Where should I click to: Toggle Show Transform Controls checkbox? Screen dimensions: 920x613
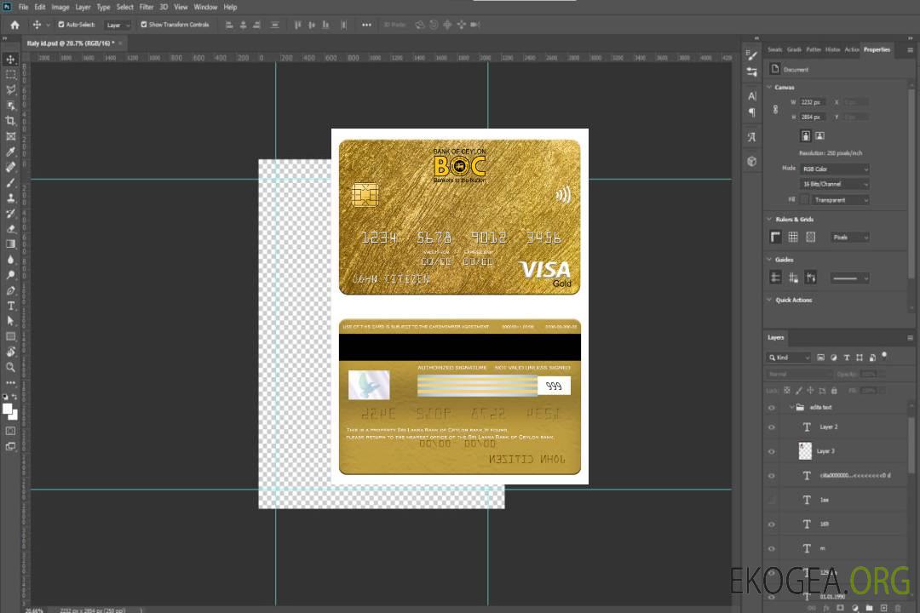point(144,25)
